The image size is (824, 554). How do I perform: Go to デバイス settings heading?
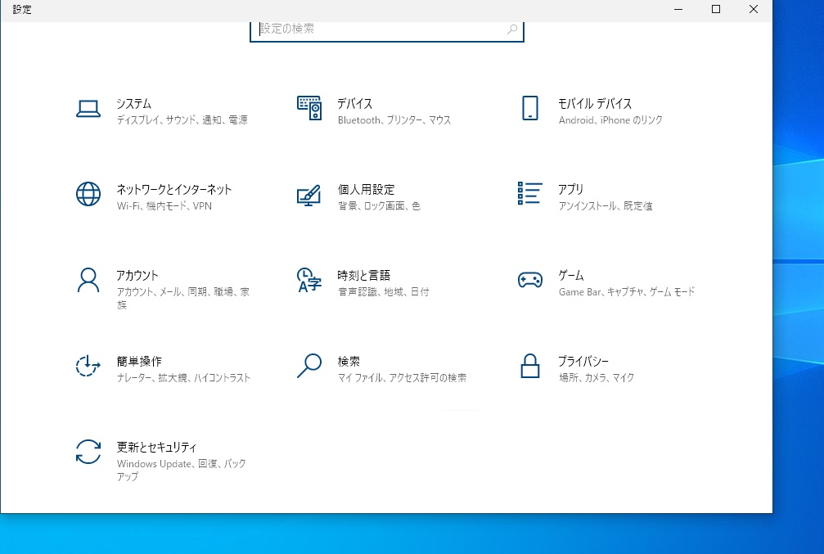pyautogui.click(x=355, y=104)
